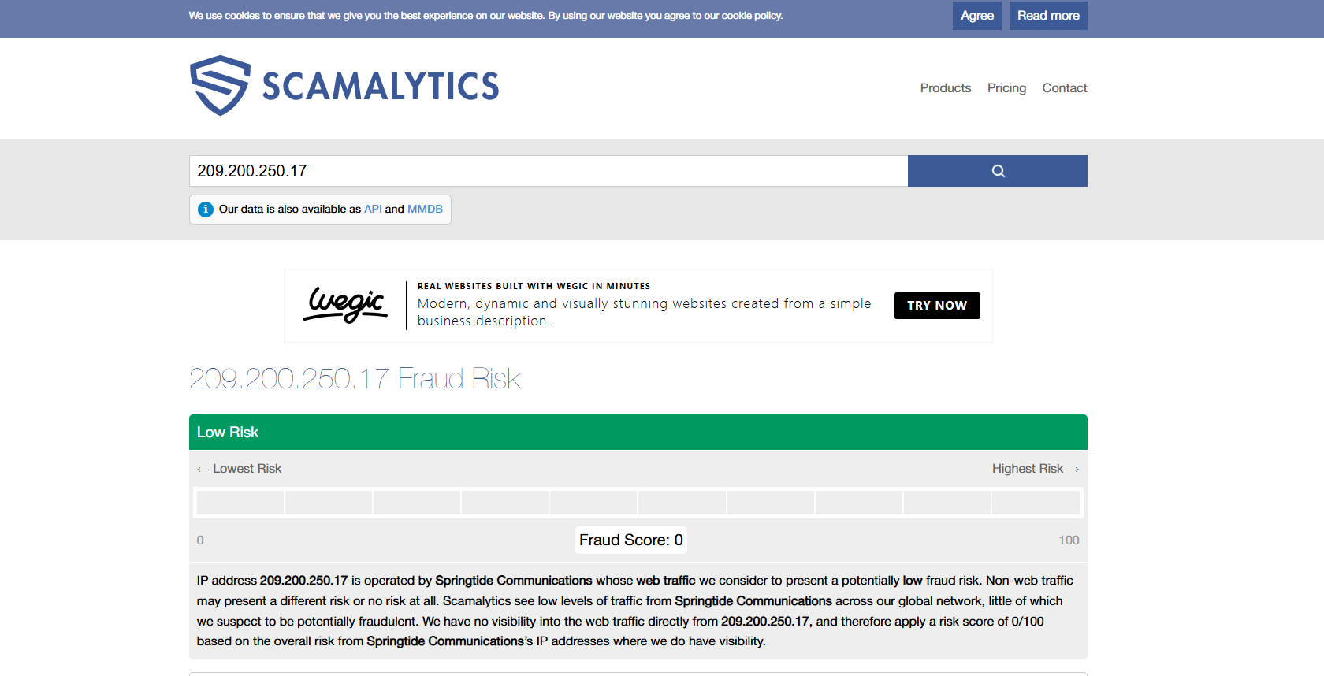
Task: Open the Products menu item
Action: (x=946, y=88)
